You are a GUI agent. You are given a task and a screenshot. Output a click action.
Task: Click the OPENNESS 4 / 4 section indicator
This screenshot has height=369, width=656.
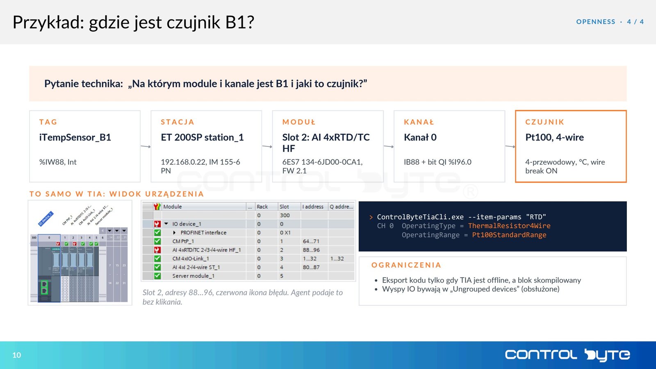pyautogui.click(x=610, y=22)
